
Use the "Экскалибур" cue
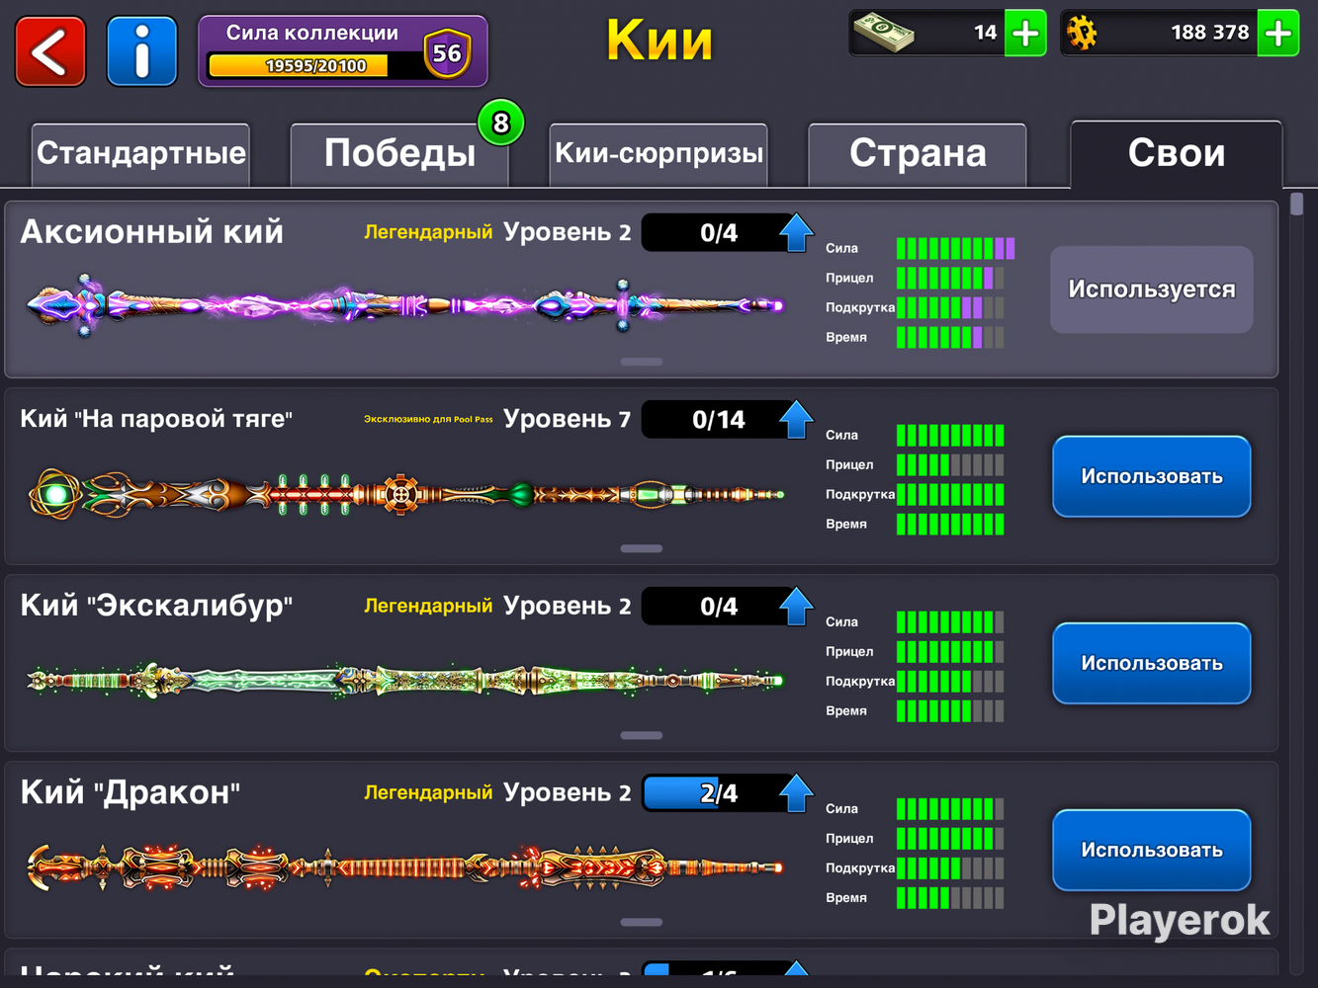(1152, 663)
